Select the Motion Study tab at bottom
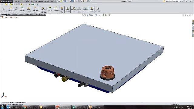This screenshot has height=109, width=194. (x=20, y=102)
